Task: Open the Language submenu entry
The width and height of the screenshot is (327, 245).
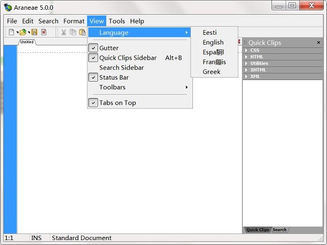Action: 140,33
